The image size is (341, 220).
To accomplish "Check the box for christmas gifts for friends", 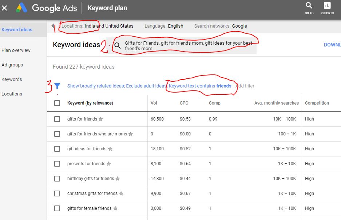I will point(57,193).
